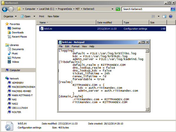Open Notepad Format menu
Viewport: 176px width, 132px height.
pyautogui.click(x=76, y=46)
